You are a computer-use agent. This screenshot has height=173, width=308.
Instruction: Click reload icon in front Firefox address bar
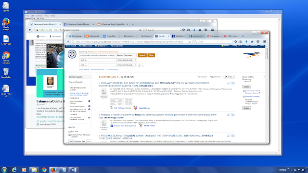(x=190, y=42)
